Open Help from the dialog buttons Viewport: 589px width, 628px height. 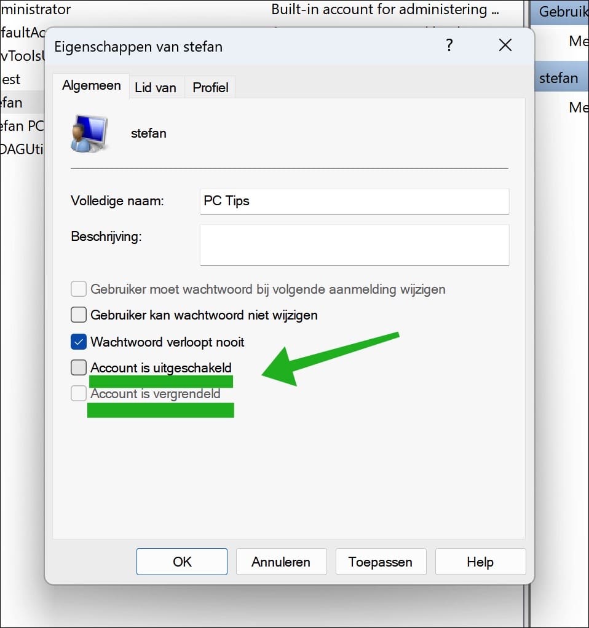480,562
